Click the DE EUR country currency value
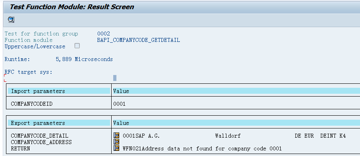 (304, 136)
